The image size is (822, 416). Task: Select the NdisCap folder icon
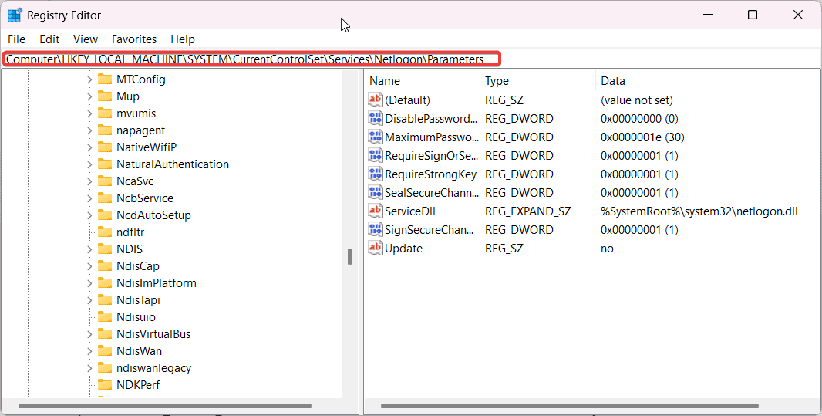click(105, 266)
